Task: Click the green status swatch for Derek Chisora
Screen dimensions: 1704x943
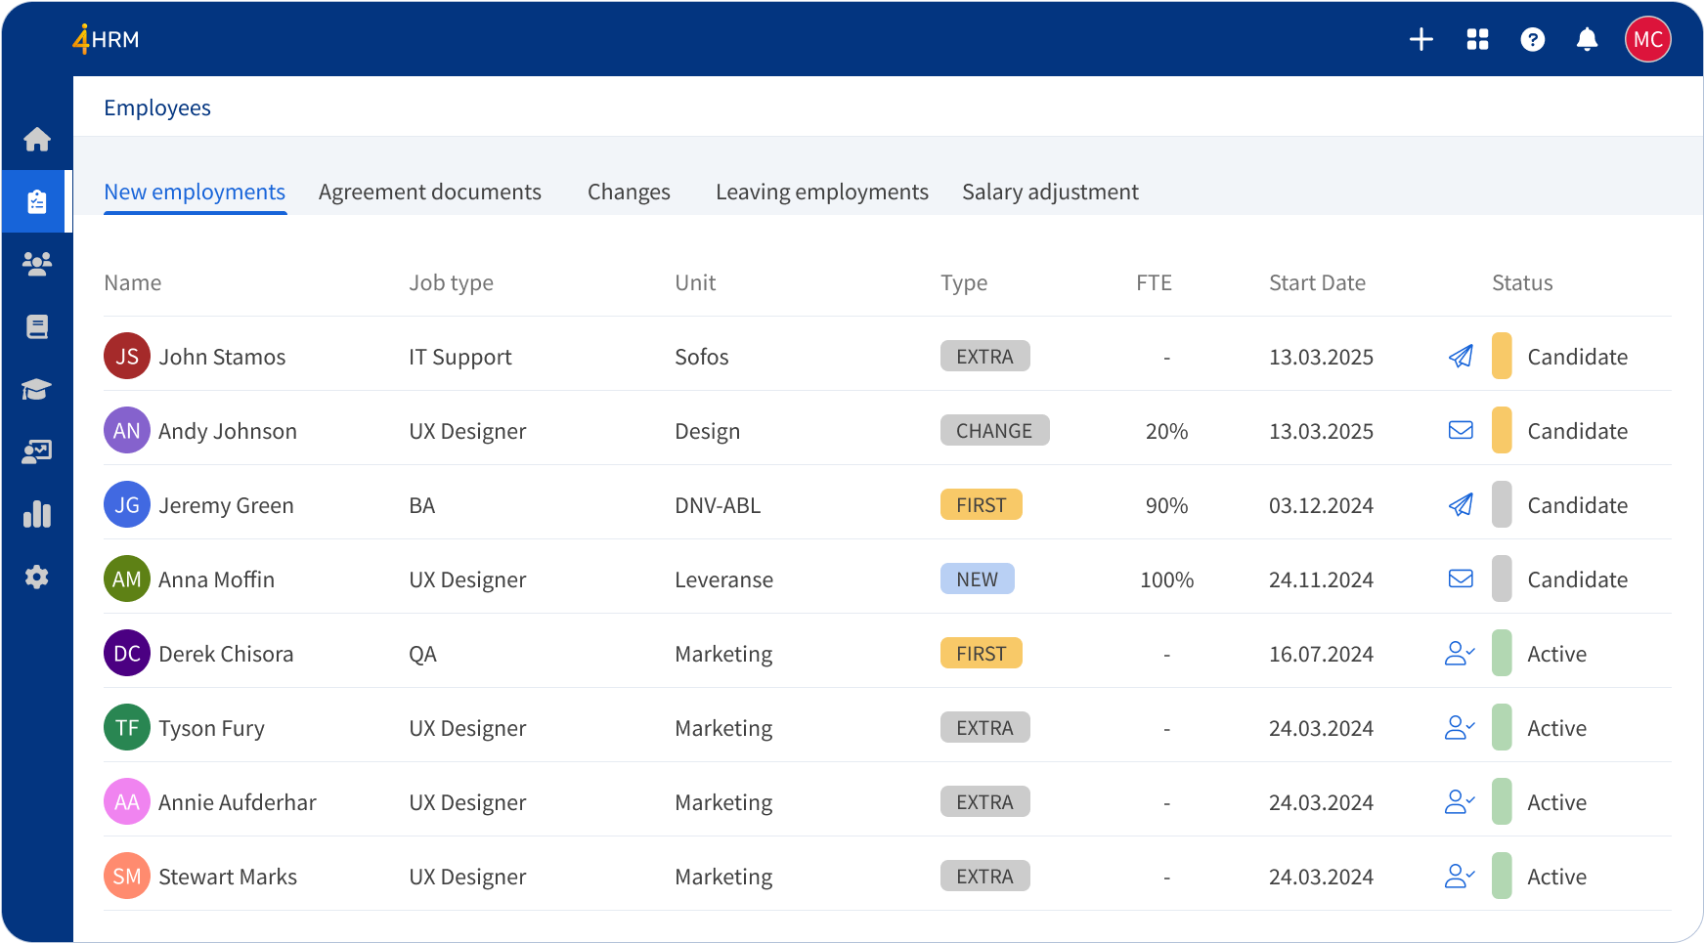Action: [1502, 653]
